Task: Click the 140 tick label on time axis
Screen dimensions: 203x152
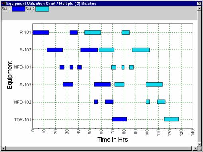Action: coord(193,133)
